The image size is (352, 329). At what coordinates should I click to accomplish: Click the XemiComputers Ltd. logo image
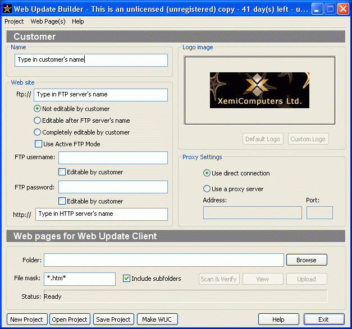pyautogui.click(x=259, y=90)
